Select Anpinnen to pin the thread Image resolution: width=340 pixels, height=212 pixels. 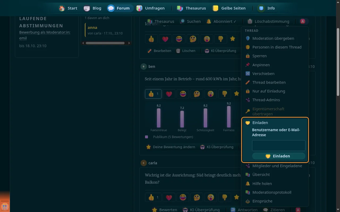[275, 65]
